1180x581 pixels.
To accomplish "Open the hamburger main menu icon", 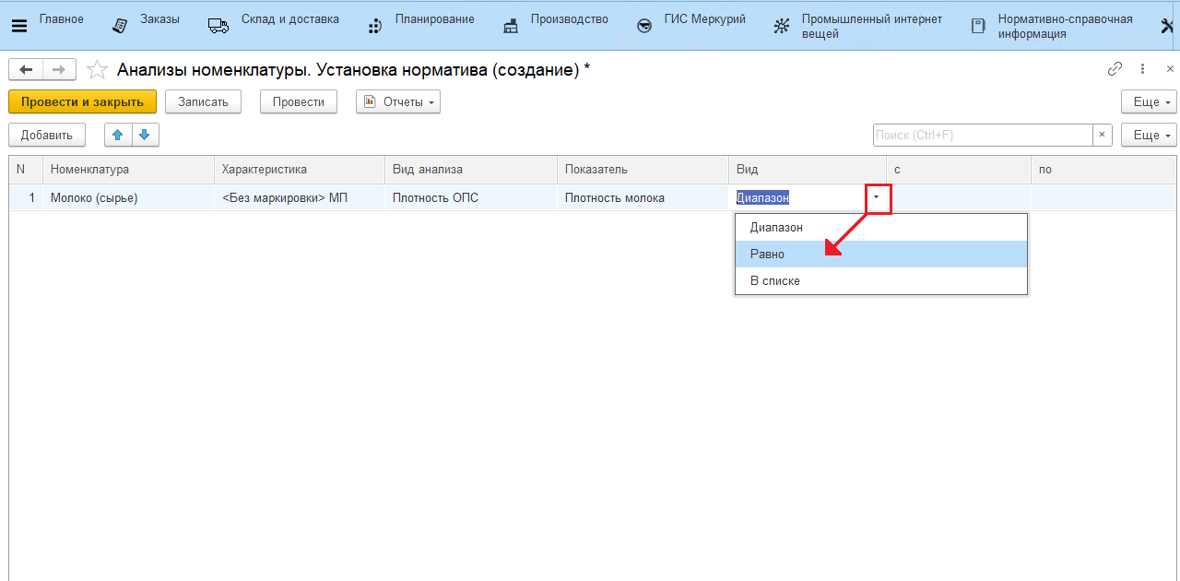I will (x=18, y=26).
